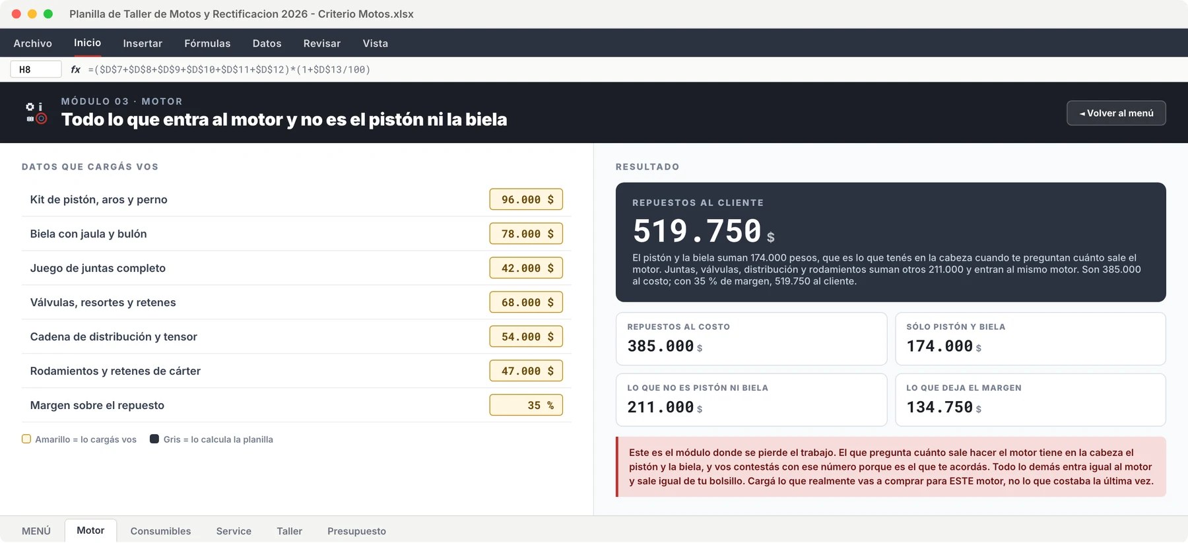Click label 'Kit de pistón, aros y perno'
The height and width of the screenshot is (543, 1188).
[x=99, y=199]
